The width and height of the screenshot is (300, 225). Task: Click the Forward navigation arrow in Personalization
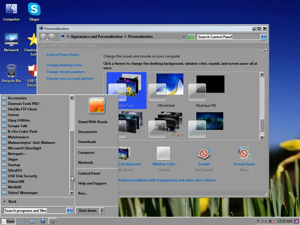pyautogui.click(x=51, y=37)
